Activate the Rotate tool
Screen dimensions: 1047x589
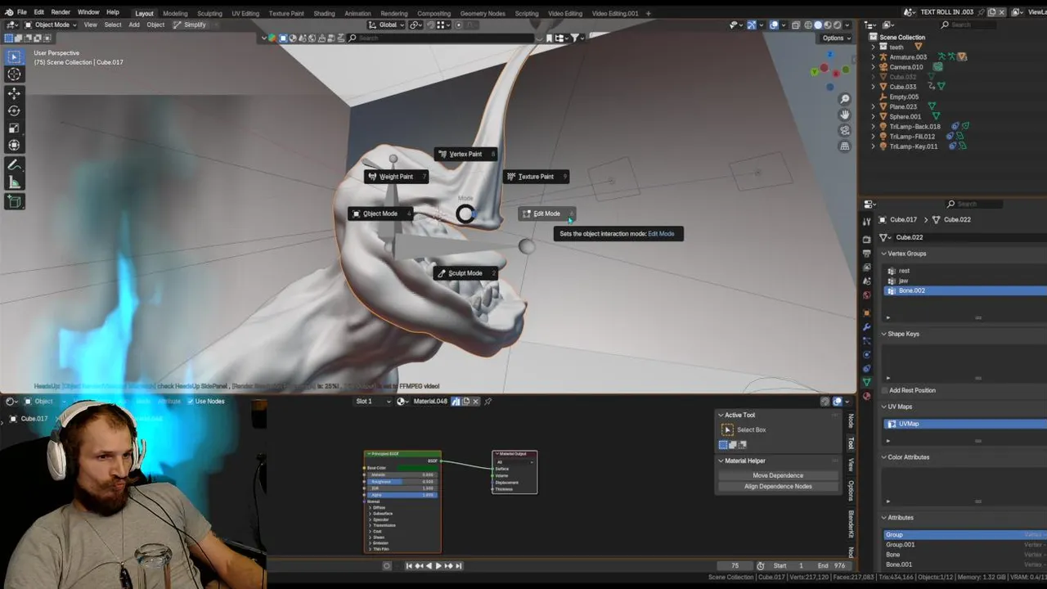(x=14, y=110)
